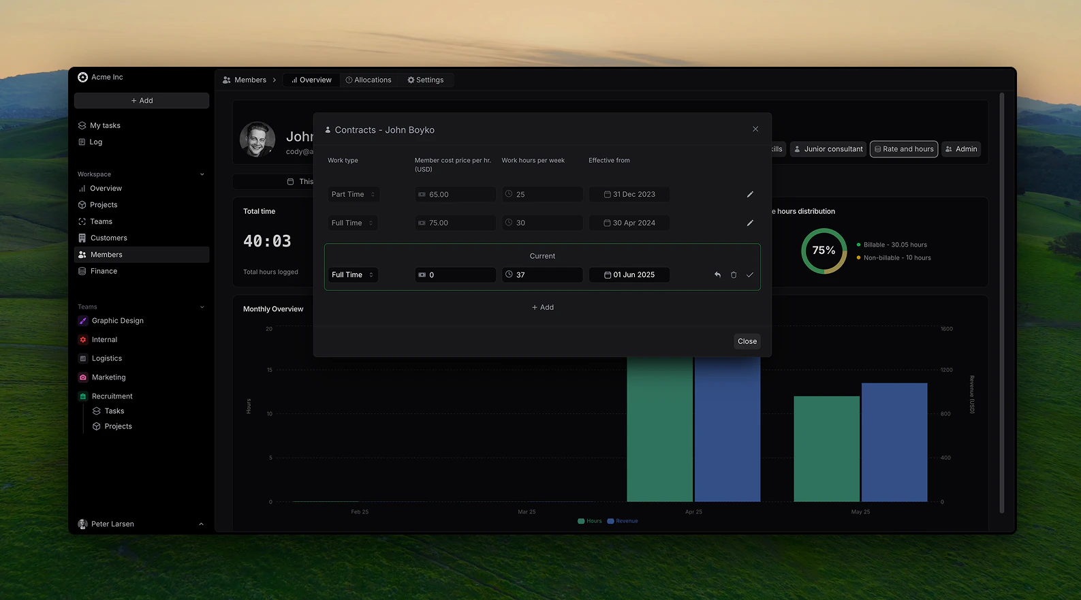1081x600 pixels.
Task: Toggle the Revenue legend in chart
Action: [623, 521]
